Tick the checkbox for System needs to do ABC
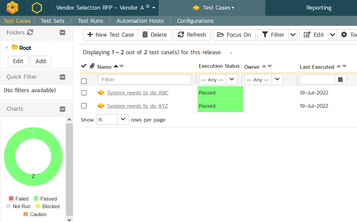The image size is (357, 222). tap(84, 93)
